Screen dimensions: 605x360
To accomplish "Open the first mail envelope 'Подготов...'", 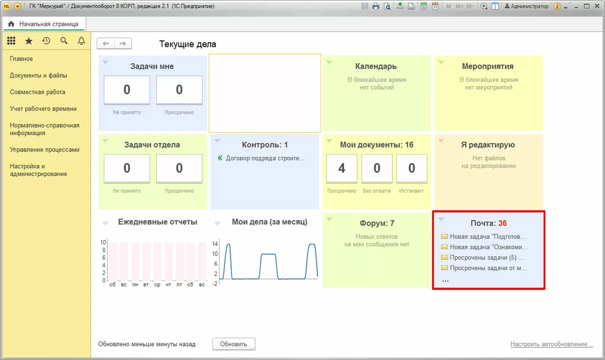I will click(444, 236).
